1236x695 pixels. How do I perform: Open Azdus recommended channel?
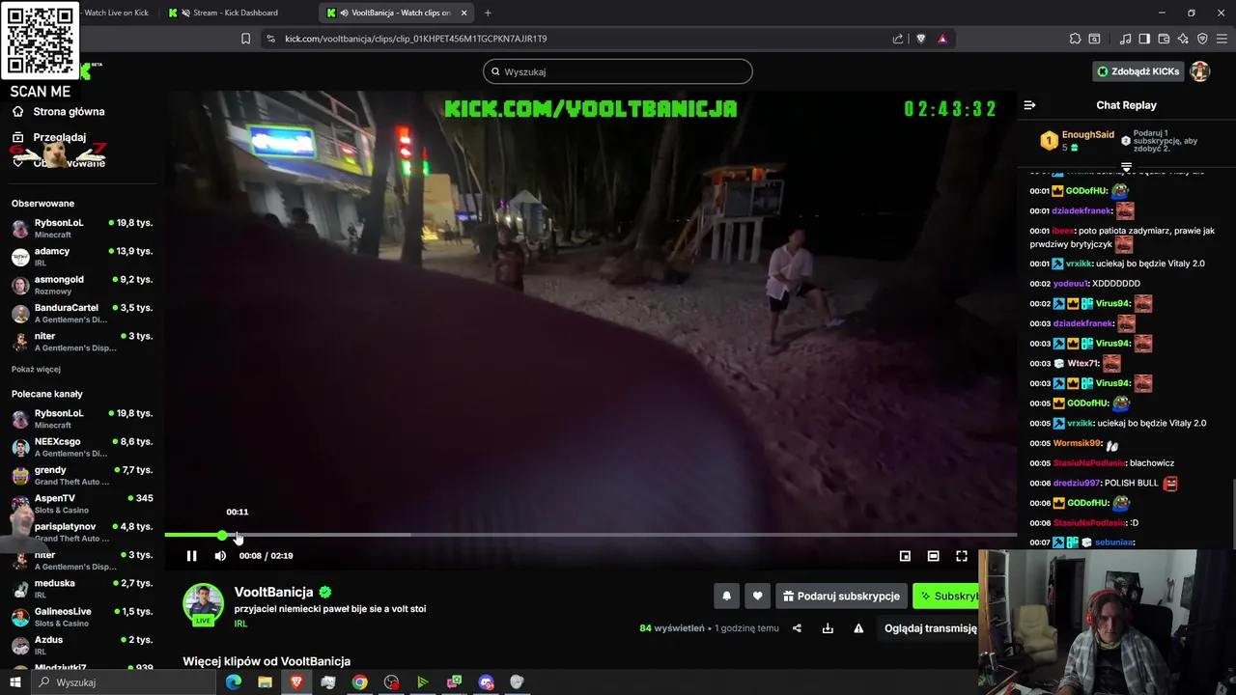pyautogui.click(x=82, y=645)
